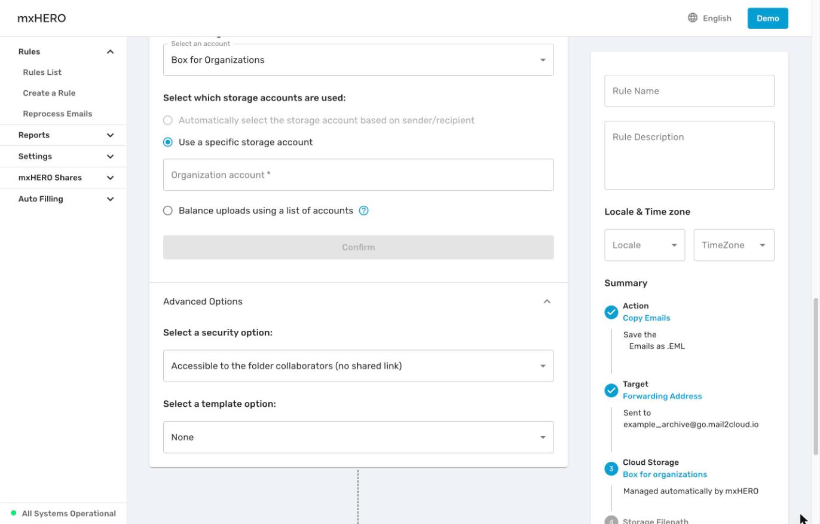The height and width of the screenshot is (524, 820).
Task: Open the Select an account dropdown
Action: pos(358,60)
